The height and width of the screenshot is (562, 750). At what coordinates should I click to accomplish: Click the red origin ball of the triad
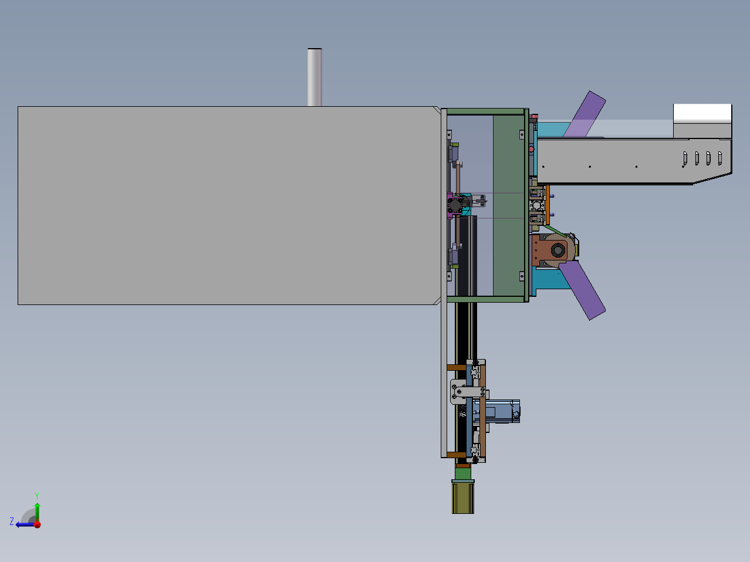[x=37, y=524]
